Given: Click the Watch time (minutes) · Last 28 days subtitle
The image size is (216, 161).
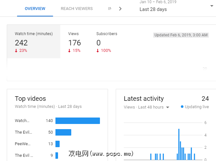Looking at the screenshot, I should pos(48,107).
